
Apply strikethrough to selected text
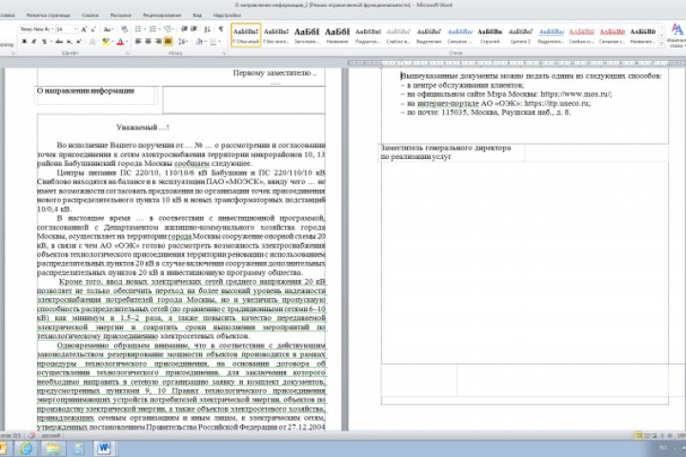[59, 42]
